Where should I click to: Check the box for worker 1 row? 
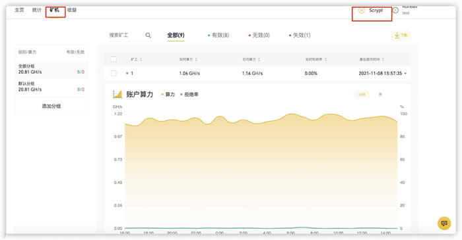114,74
